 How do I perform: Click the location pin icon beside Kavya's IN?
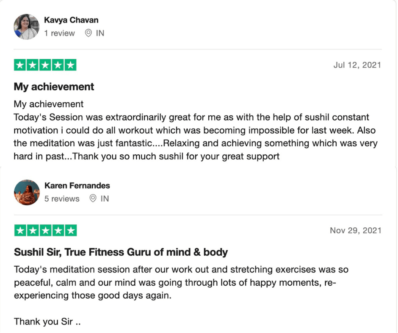click(x=88, y=33)
